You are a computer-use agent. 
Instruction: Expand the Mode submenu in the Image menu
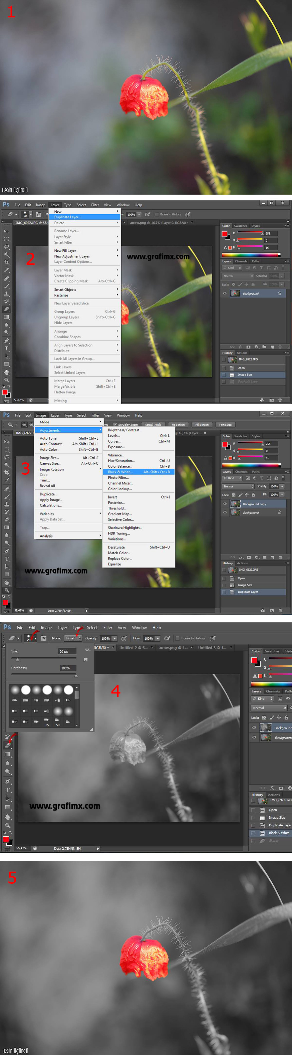coord(69,422)
